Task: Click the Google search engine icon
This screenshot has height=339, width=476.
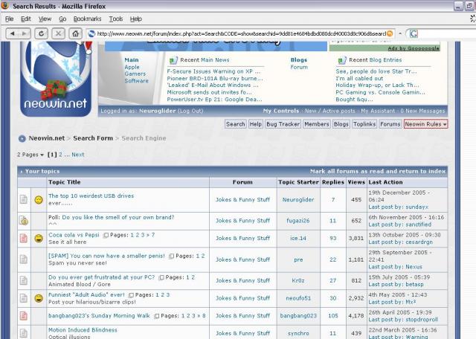Action: 414,33
